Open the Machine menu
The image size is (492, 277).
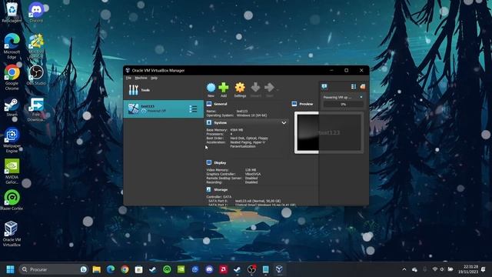[x=141, y=78]
